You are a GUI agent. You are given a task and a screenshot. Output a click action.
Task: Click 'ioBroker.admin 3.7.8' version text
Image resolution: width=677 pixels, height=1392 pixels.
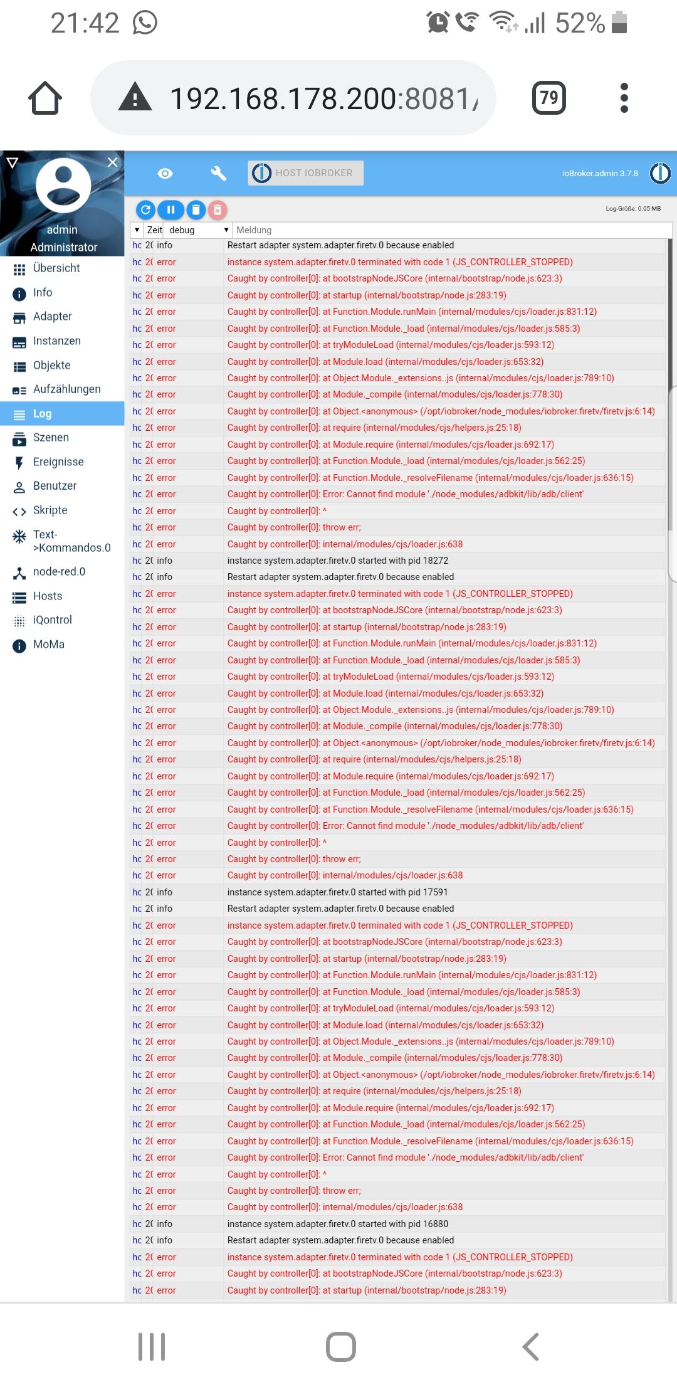tap(600, 174)
